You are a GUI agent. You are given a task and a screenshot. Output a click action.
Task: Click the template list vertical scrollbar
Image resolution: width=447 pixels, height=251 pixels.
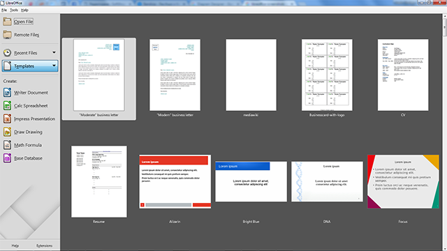point(445,132)
